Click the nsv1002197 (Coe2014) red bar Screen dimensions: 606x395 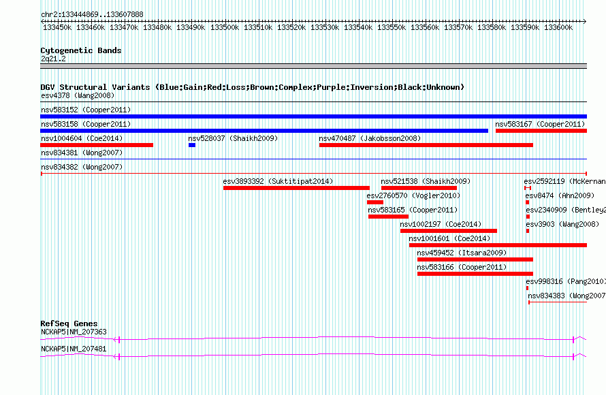[x=449, y=231]
